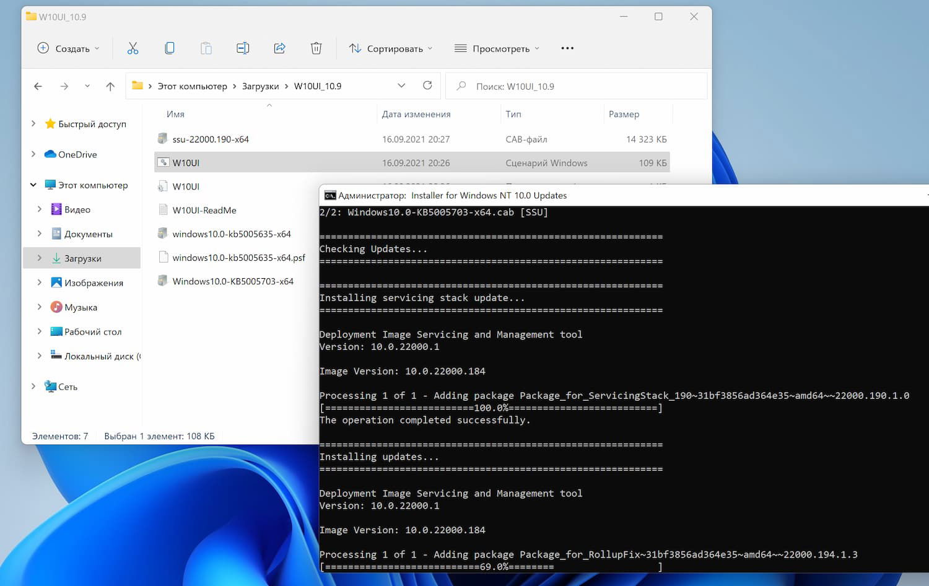The width and height of the screenshot is (929, 586).
Task: Click the Delete trash icon in Explorer toolbar
Action: point(316,48)
